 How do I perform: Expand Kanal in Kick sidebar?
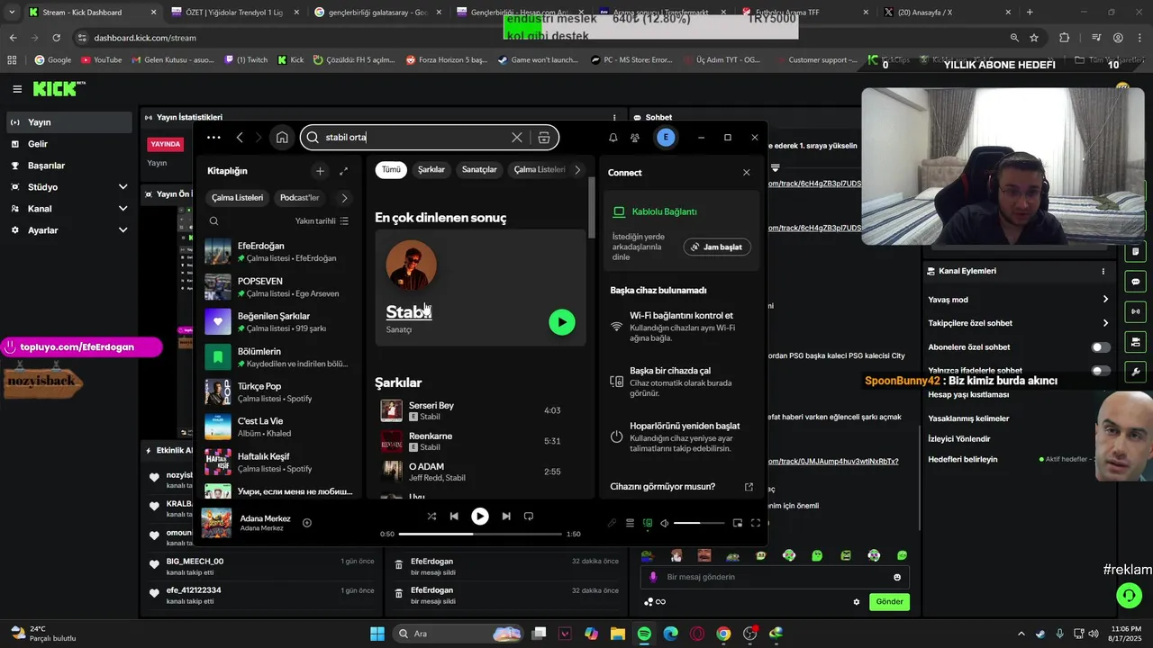[x=69, y=209]
